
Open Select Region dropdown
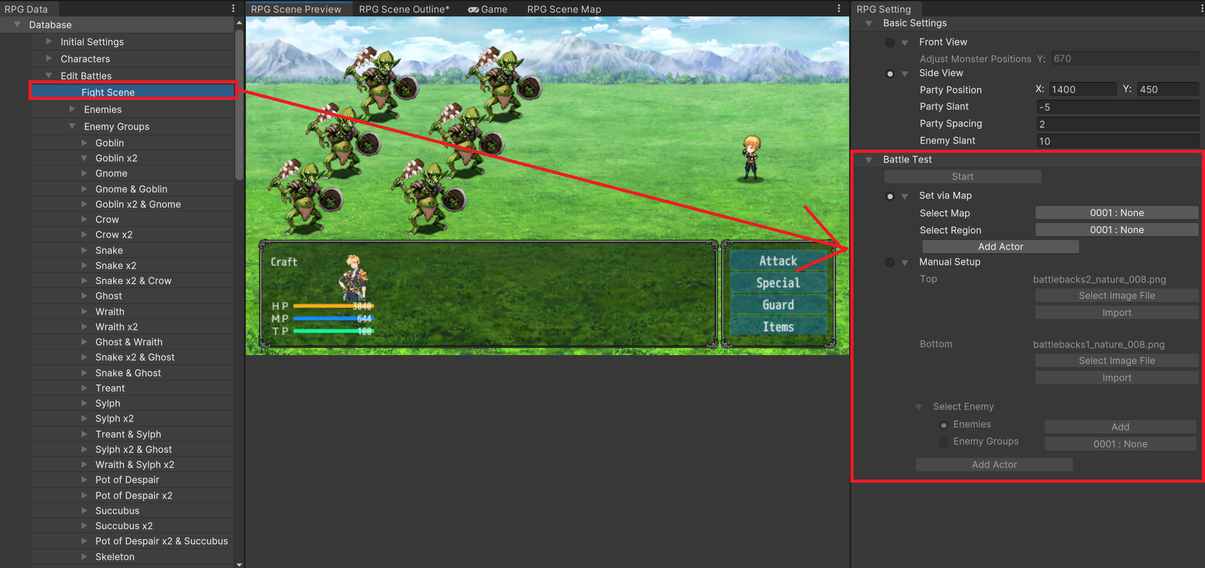tap(1116, 230)
